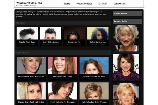Go to the HOME page
Screen dimensions: 158x105
pos(67,4)
